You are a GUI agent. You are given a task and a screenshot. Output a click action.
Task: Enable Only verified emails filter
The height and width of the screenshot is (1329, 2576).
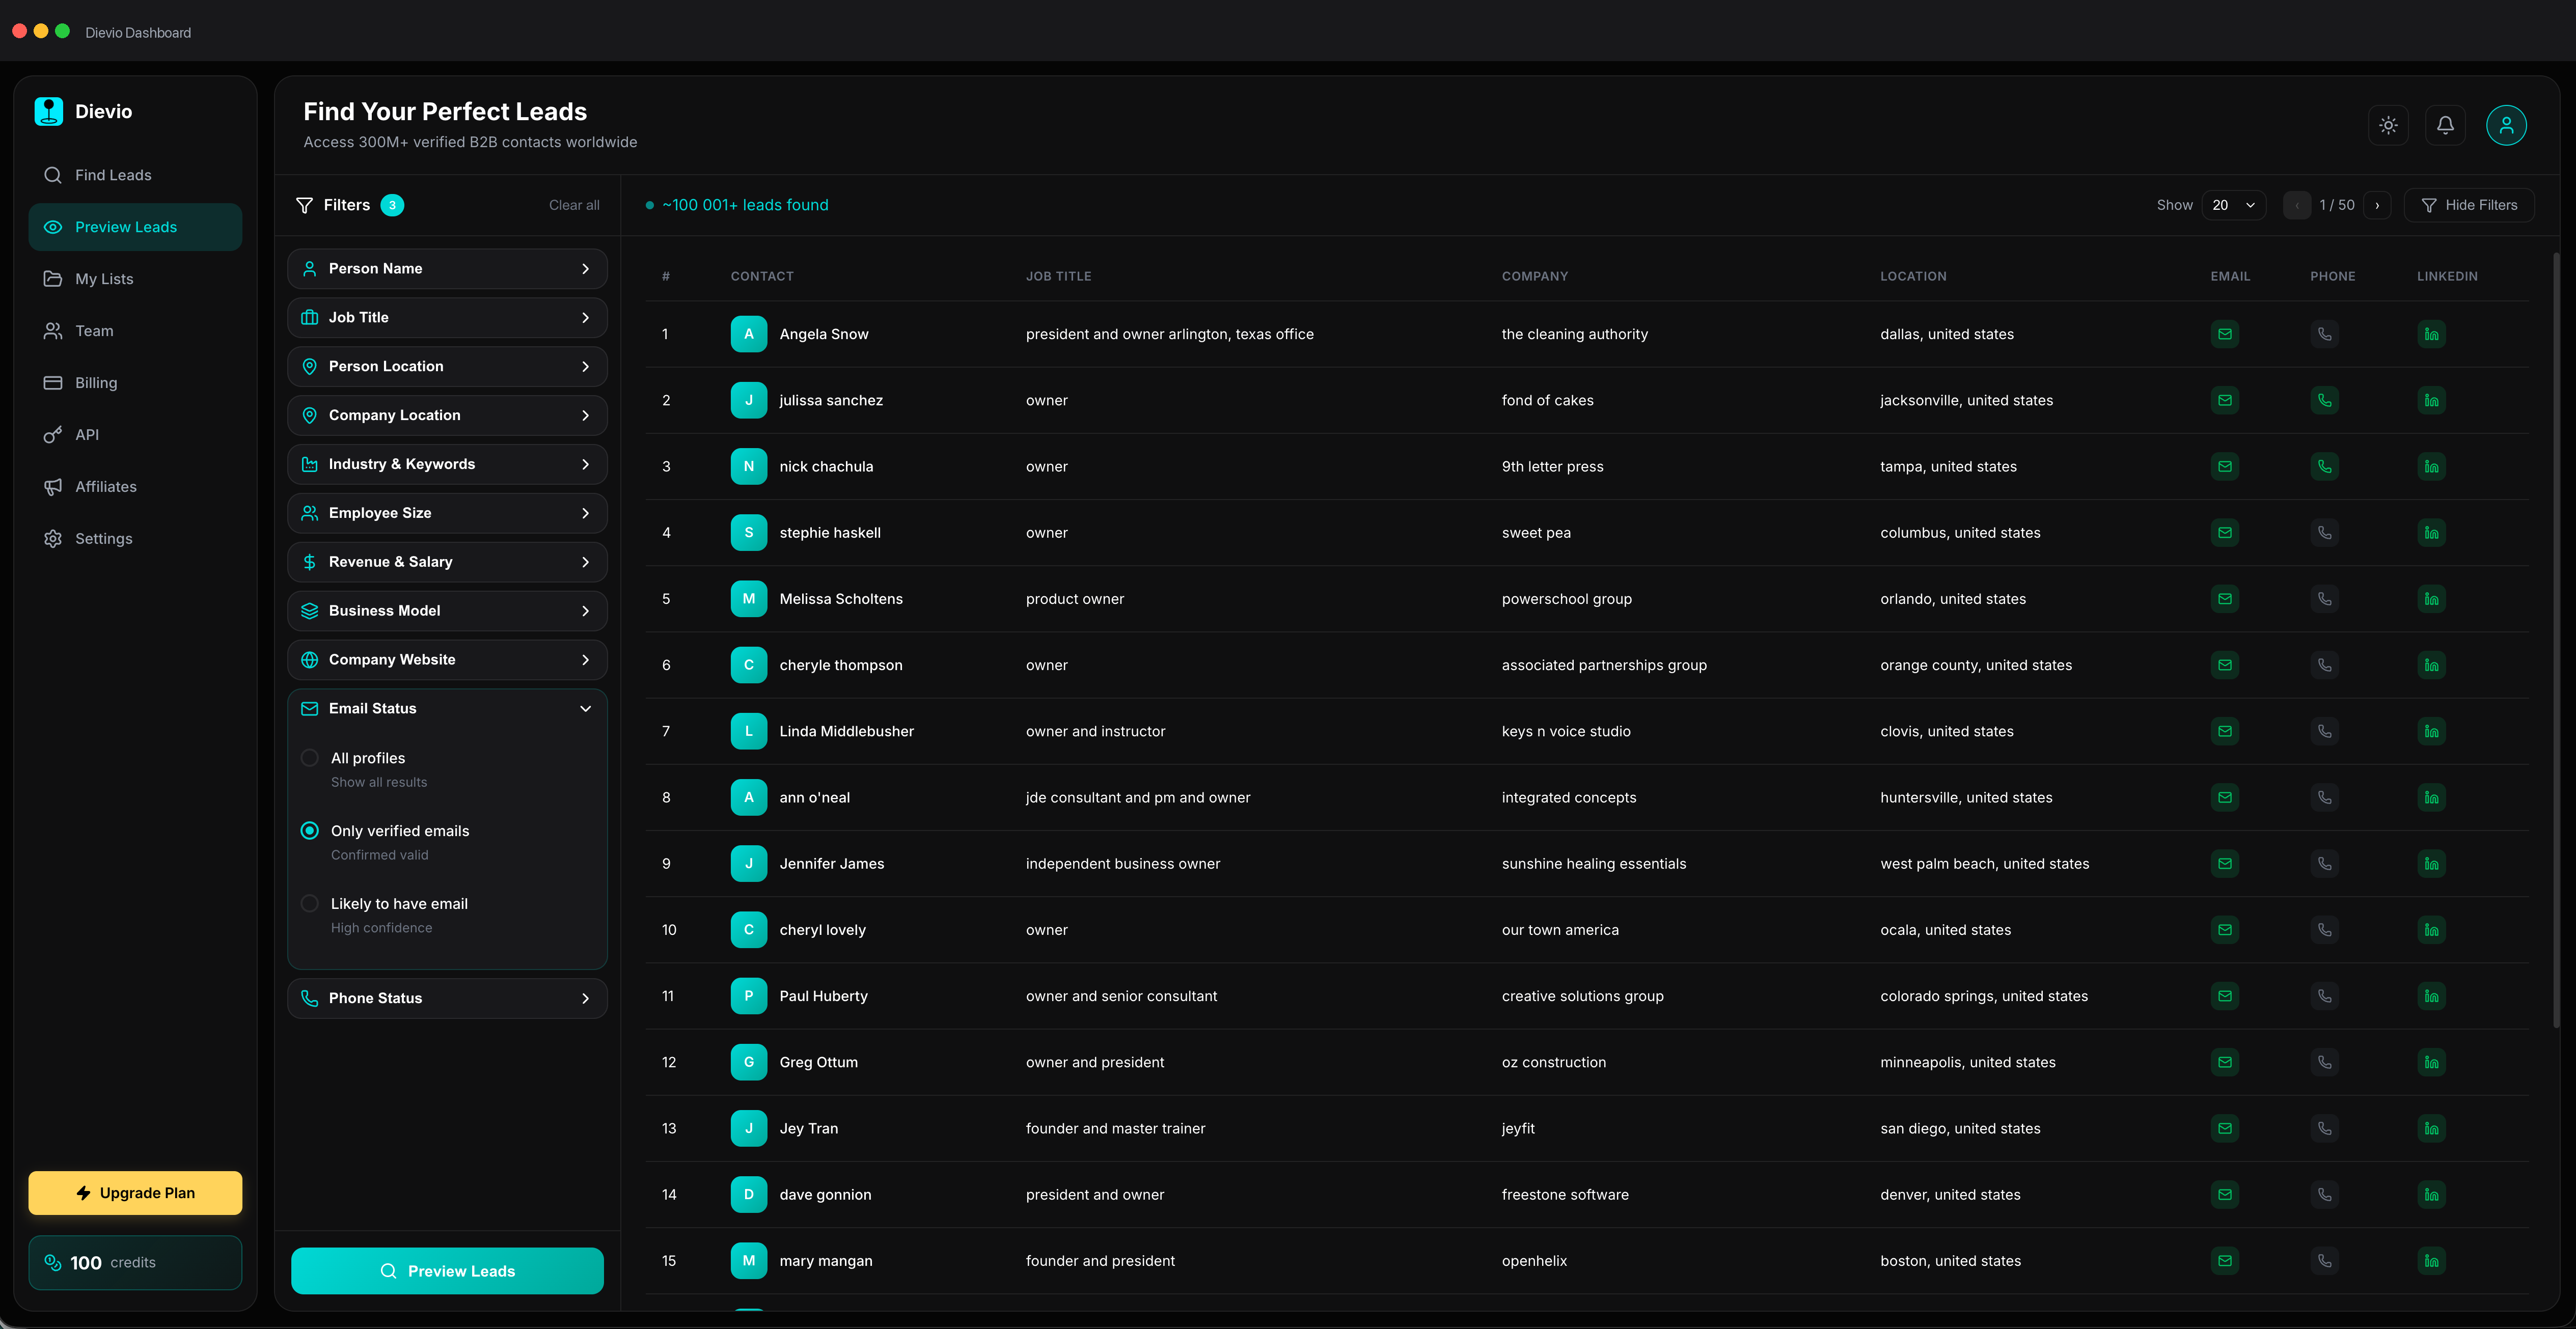[x=310, y=830]
